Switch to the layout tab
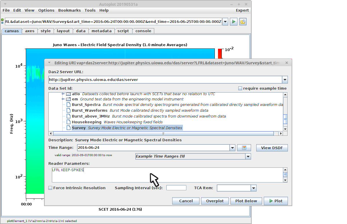 pyautogui.click(x=63, y=31)
